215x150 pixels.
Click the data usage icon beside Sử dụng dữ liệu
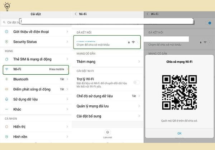tap(6, 99)
